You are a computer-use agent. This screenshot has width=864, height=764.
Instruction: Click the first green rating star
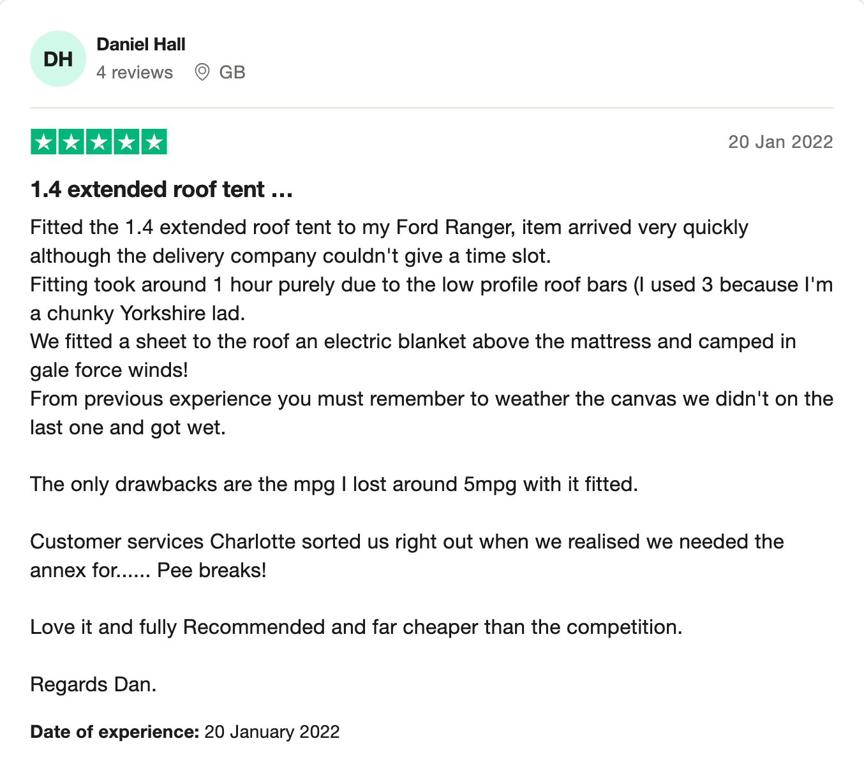click(x=44, y=142)
